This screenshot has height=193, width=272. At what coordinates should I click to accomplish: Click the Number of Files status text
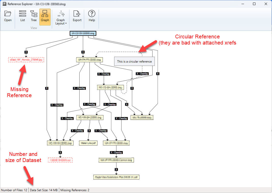tap(14, 190)
